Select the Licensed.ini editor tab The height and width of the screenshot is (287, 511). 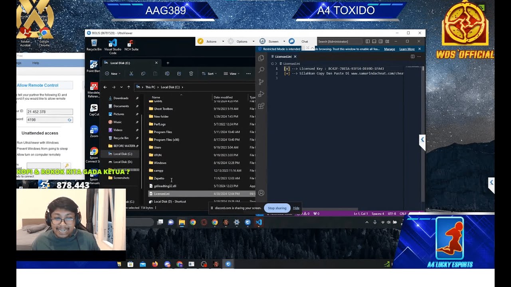(283, 57)
